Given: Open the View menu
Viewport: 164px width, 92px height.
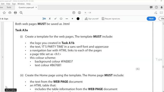Looking at the screenshot, I should tap(8, 4).
